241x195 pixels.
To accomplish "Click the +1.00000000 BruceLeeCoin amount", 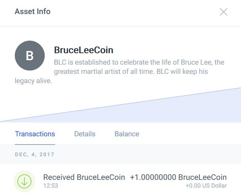I will 178,177.
